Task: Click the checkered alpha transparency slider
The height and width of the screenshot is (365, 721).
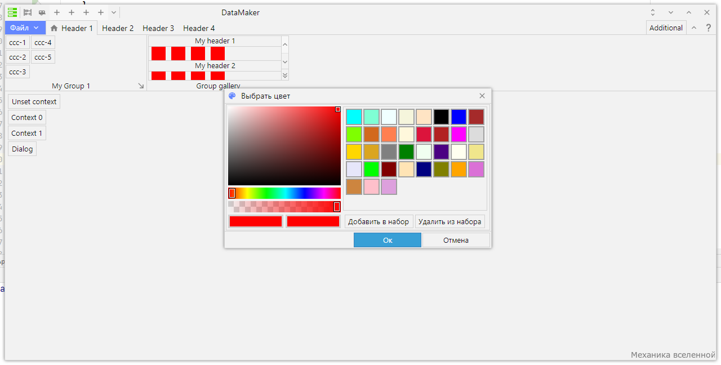Action: (284, 207)
